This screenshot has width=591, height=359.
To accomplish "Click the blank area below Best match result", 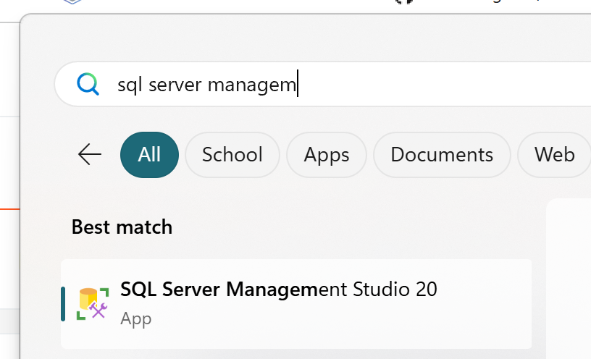I will (290, 353).
